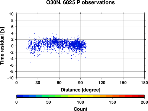Click the dense data cluster near distance 90
This screenshot has width=148, height=111.
click(x=78, y=44)
